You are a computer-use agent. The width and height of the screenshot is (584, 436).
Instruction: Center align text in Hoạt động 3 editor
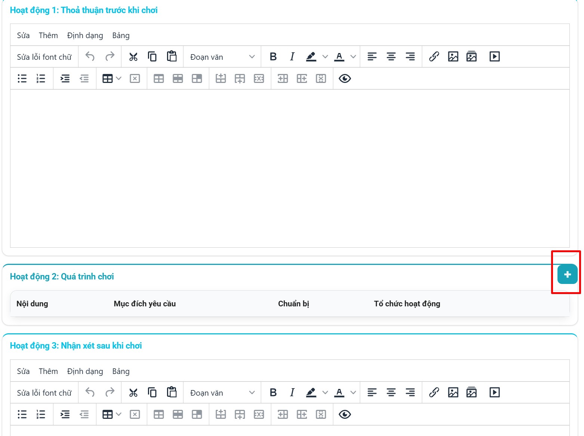click(391, 392)
